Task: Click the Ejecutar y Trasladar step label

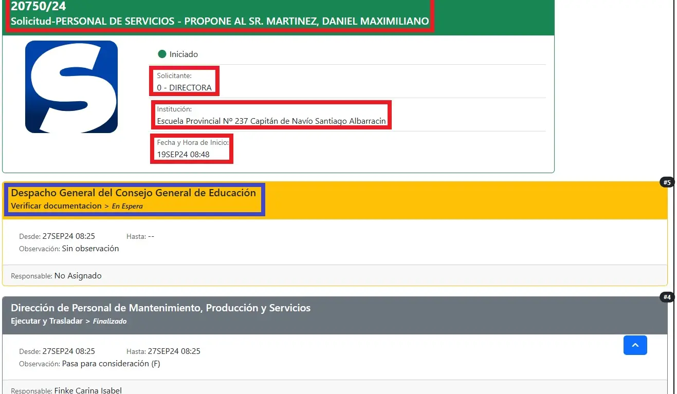Action: [46, 321]
